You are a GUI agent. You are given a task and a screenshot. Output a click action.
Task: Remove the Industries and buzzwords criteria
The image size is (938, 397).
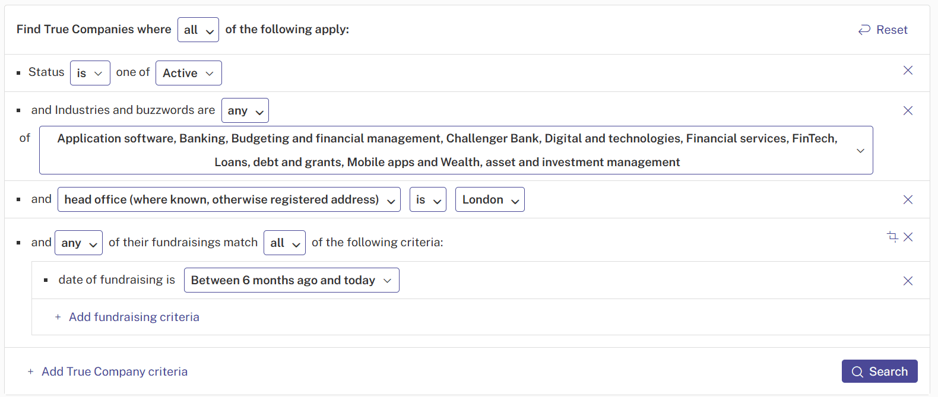[x=908, y=111]
